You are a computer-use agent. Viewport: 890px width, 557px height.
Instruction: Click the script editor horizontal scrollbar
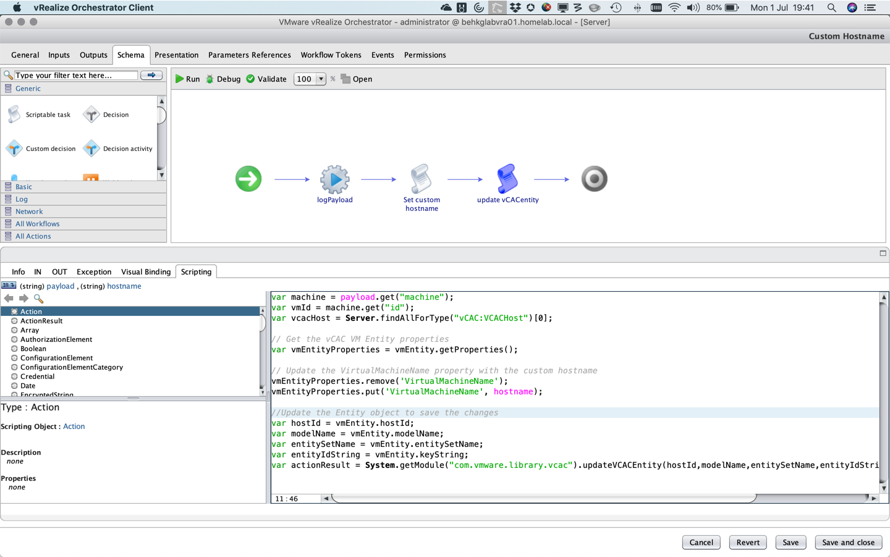tap(544, 498)
